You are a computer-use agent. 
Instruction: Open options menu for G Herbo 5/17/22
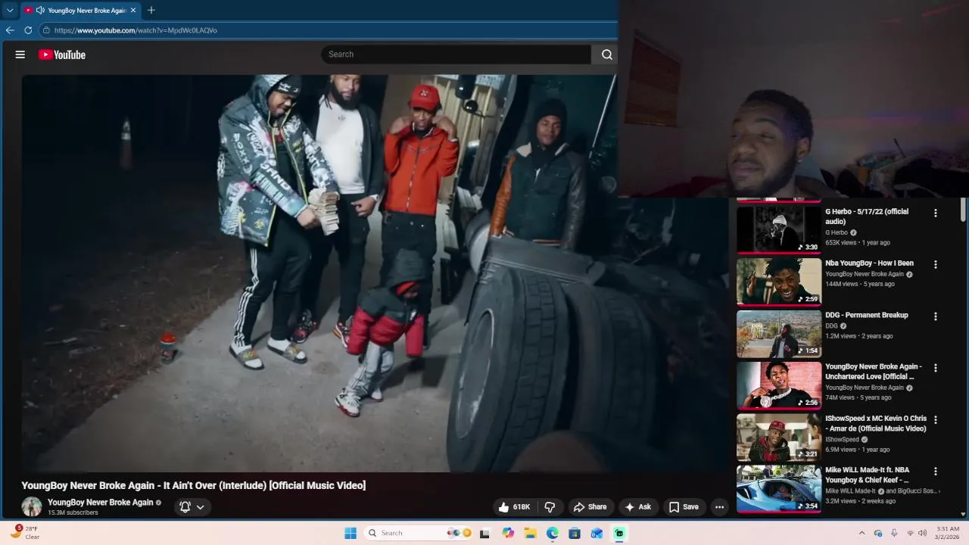pos(936,213)
